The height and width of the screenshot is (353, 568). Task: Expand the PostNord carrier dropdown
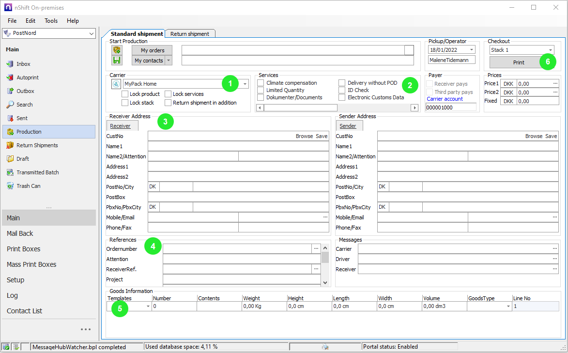(x=92, y=33)
